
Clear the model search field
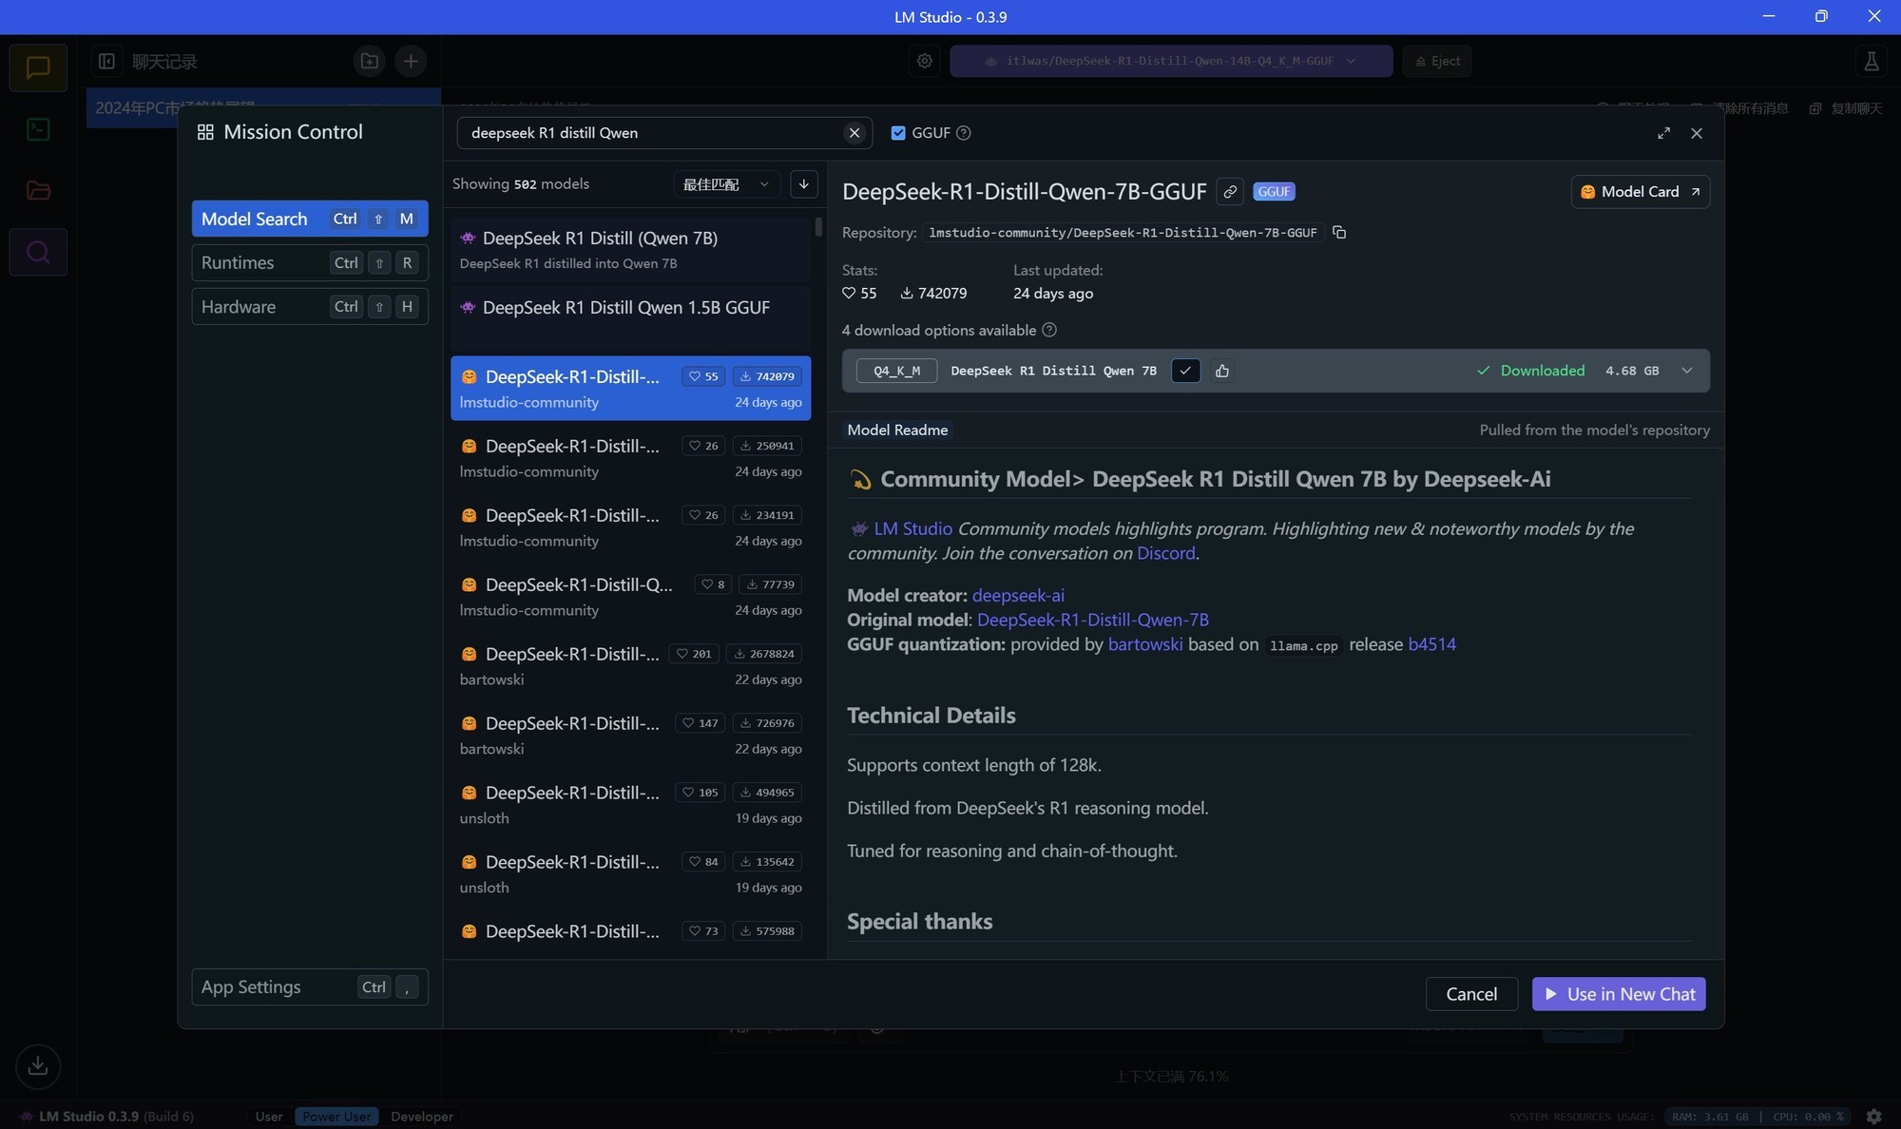click(x=854, y=133)
